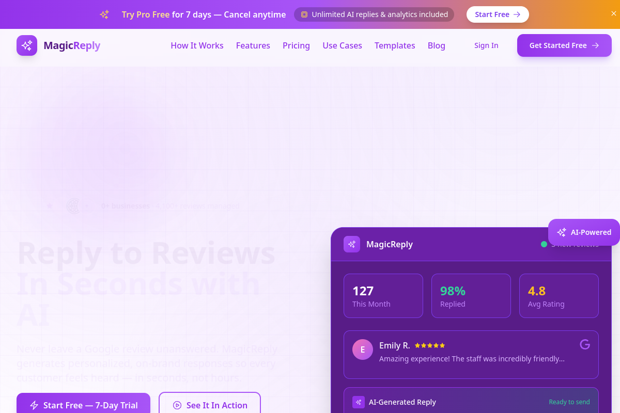The width and height of the screenshot is (620, 413).
Task: Click the arrow icon in the banner Start Free button
Action: point(517,14)
